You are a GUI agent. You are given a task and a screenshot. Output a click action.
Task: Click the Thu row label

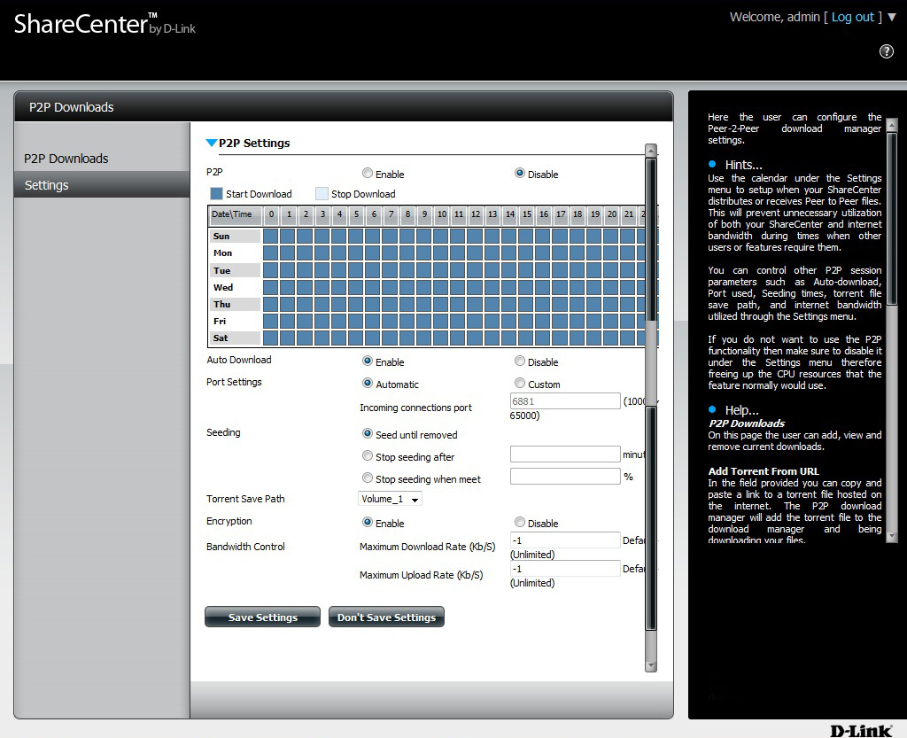tap(234, 304)
